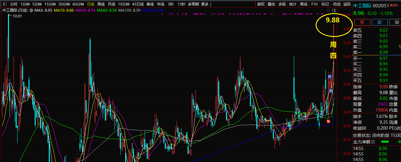The width and height of the screenshot is (401, 162).
Task: Click 卖四 ask price 9.01
Action: click(383, 36)
